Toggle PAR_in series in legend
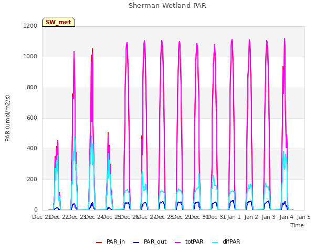Image resolution: width=336 pixels, height=252 pixels. tap(110, 241)
